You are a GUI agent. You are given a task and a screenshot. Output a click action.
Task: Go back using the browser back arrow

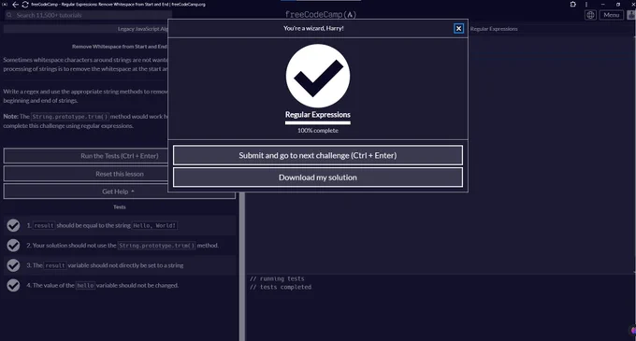click(x=15, y=5)
